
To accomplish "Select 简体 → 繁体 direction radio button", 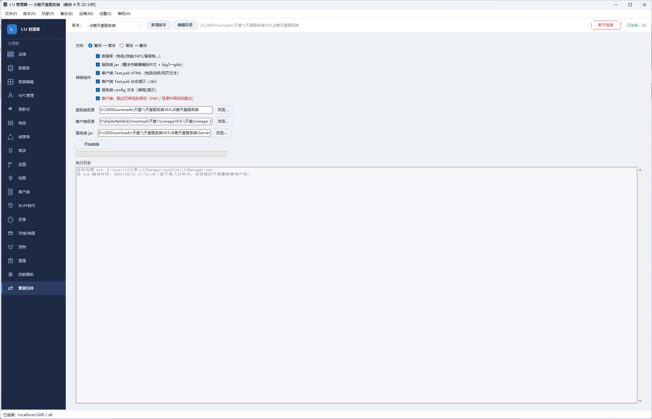I will 122,46.
